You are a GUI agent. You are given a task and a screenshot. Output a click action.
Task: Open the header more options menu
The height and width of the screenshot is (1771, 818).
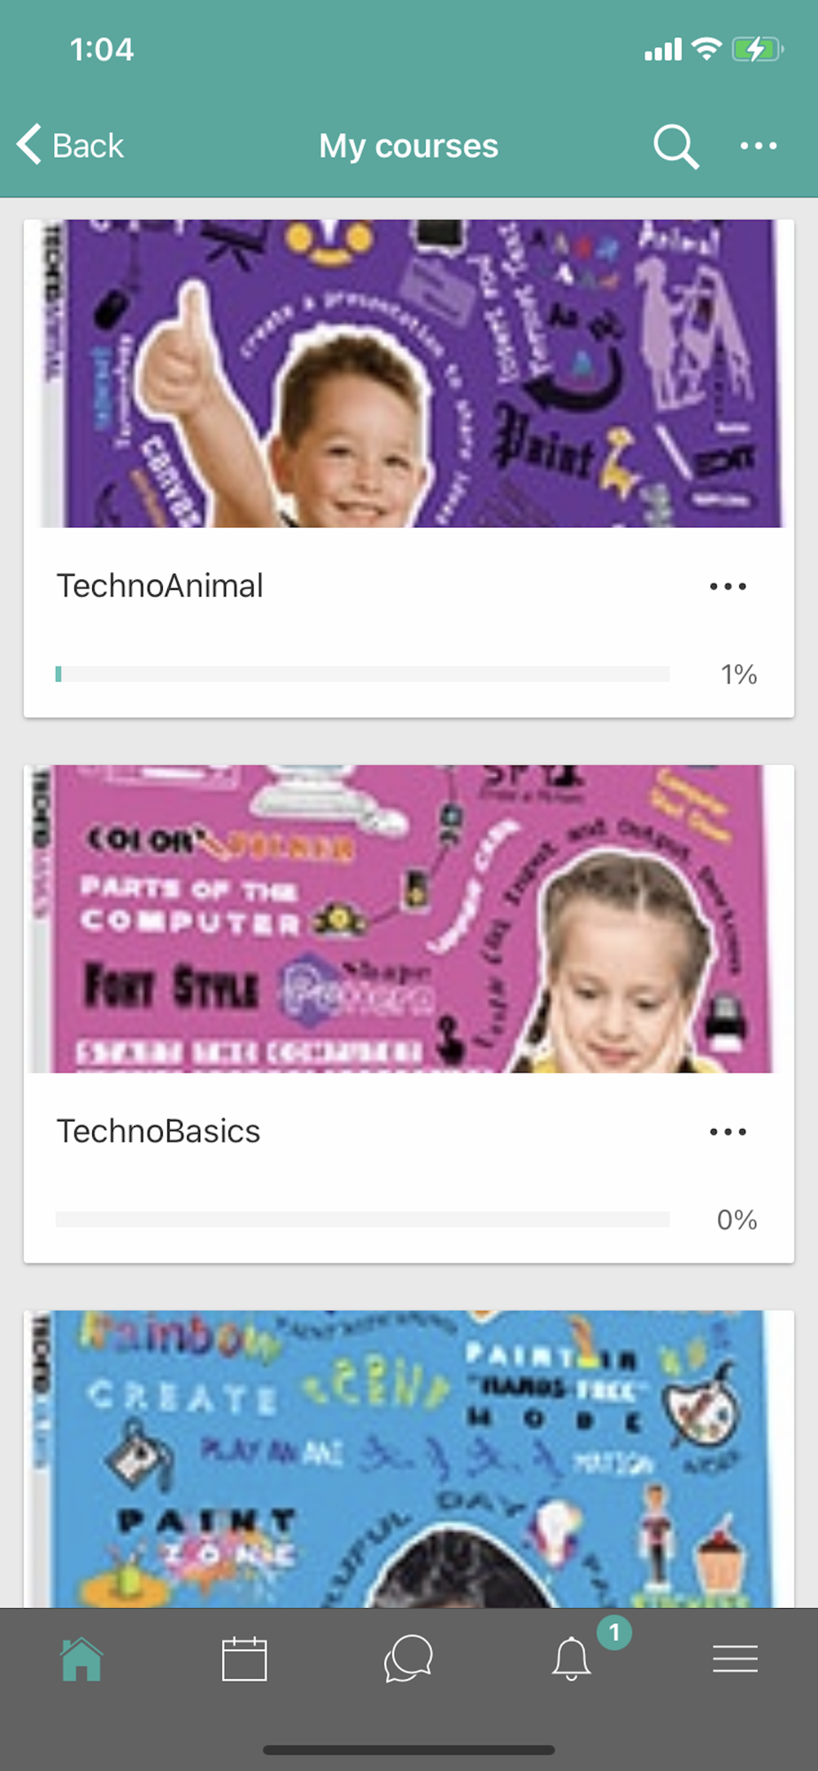(759, 146)
